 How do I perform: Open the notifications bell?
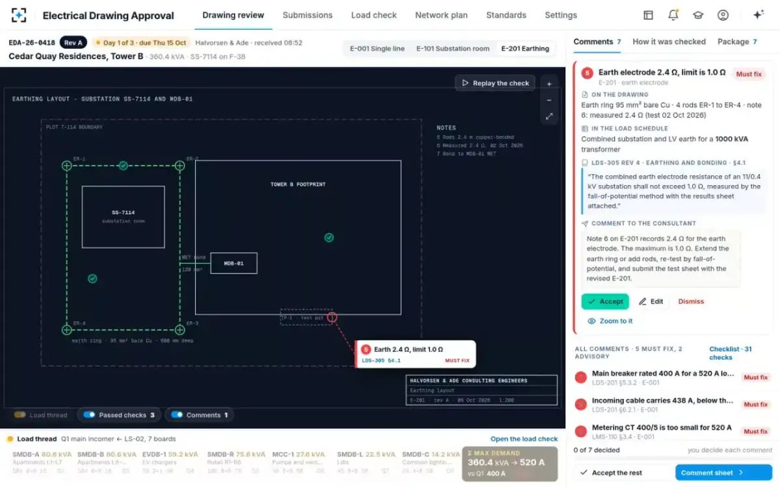[x=673, y=15]
